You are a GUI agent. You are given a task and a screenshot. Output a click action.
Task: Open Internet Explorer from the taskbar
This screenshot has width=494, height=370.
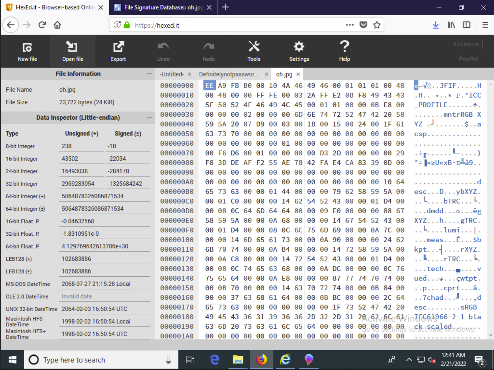tap(285, 360)
